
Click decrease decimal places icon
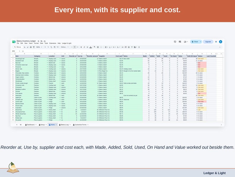[51, 47]
